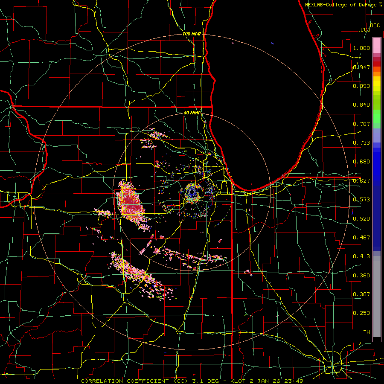The image size is (384, 384).
Task: Select the 0.413 scale value
Action: point(361,256)
